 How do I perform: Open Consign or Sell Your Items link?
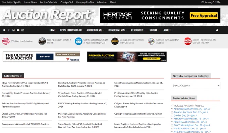[x=132, y=41]
